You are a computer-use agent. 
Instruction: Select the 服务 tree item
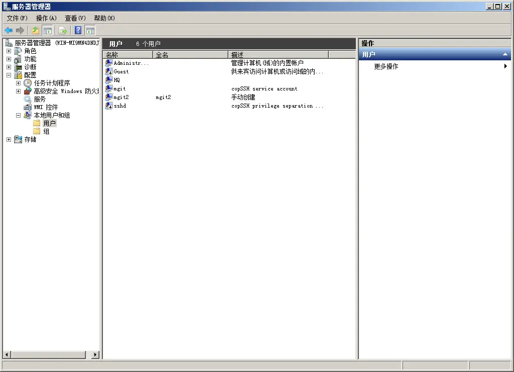click(x=40, y=99)
